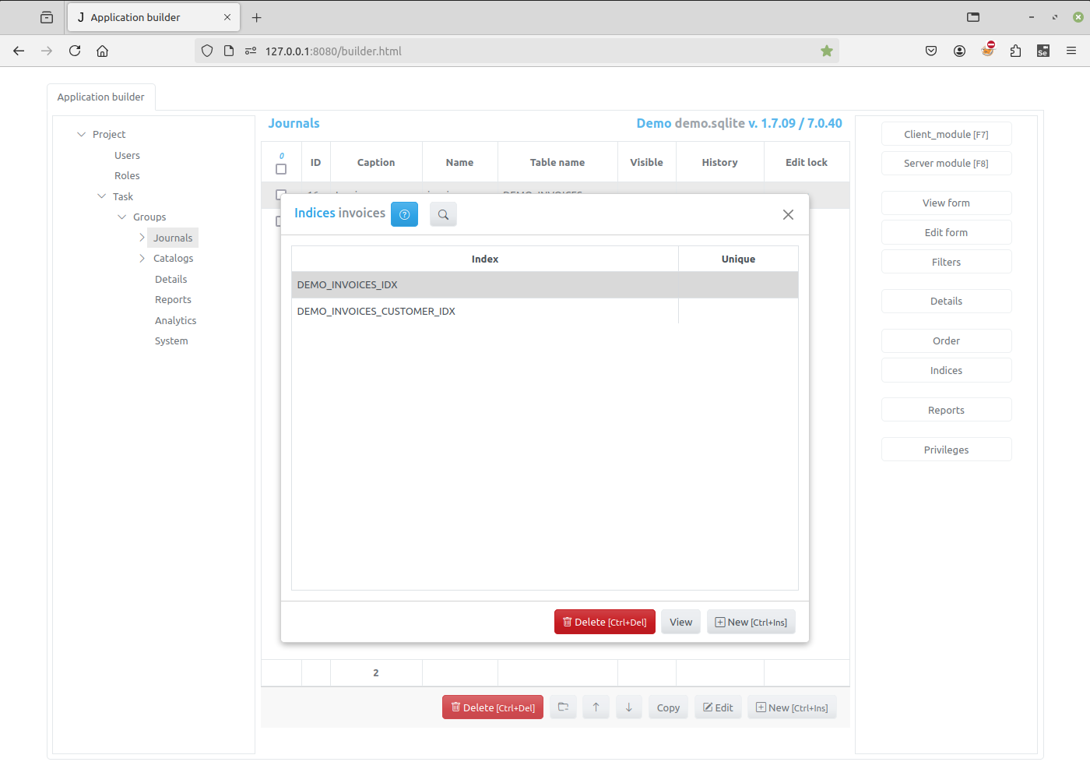
Task: Expand the Catalogs tree node
Action: pos(142,259)
